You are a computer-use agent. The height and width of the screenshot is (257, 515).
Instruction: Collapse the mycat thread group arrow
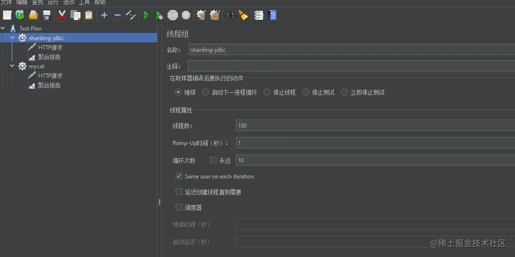[x=12, y=66]
